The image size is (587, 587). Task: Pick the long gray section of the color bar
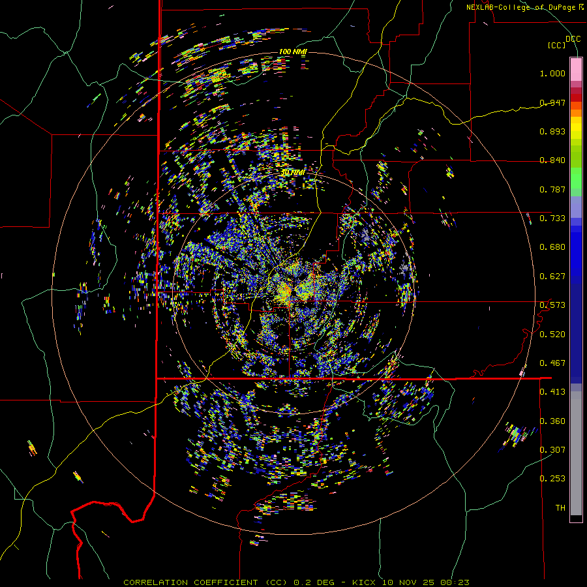(576, 453)
